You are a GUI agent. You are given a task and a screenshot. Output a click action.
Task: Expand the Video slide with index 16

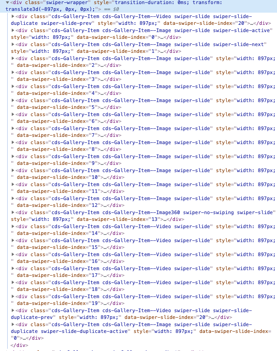click(x=13, y=254)
